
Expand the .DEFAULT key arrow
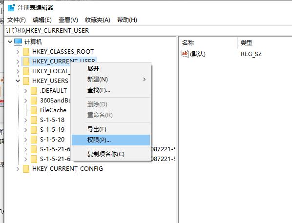pyautogui.click(x=26, y=91)
